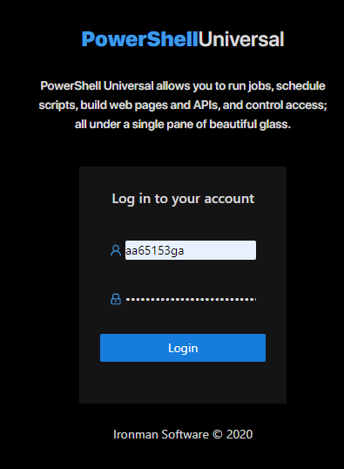Click the Ironman Software footer text
The height and width of the screenshot is (469, 344).
point(161,434)
